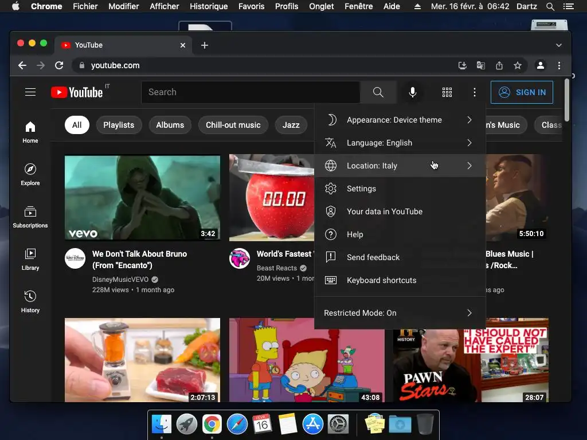The width and height of the screenshot is (587, 440).
Task: Open a new tab with plus button
Action: (x=205, y=45)
